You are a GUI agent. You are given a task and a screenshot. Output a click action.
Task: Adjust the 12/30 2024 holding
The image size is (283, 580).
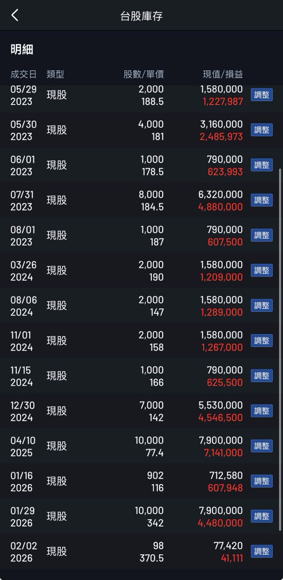[x=262, y=411]
